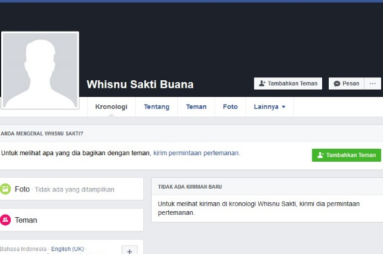The image size is (383, 254).
Task: Click the Tambahkan Teman button on cover
Action: [x=288, y=83]
